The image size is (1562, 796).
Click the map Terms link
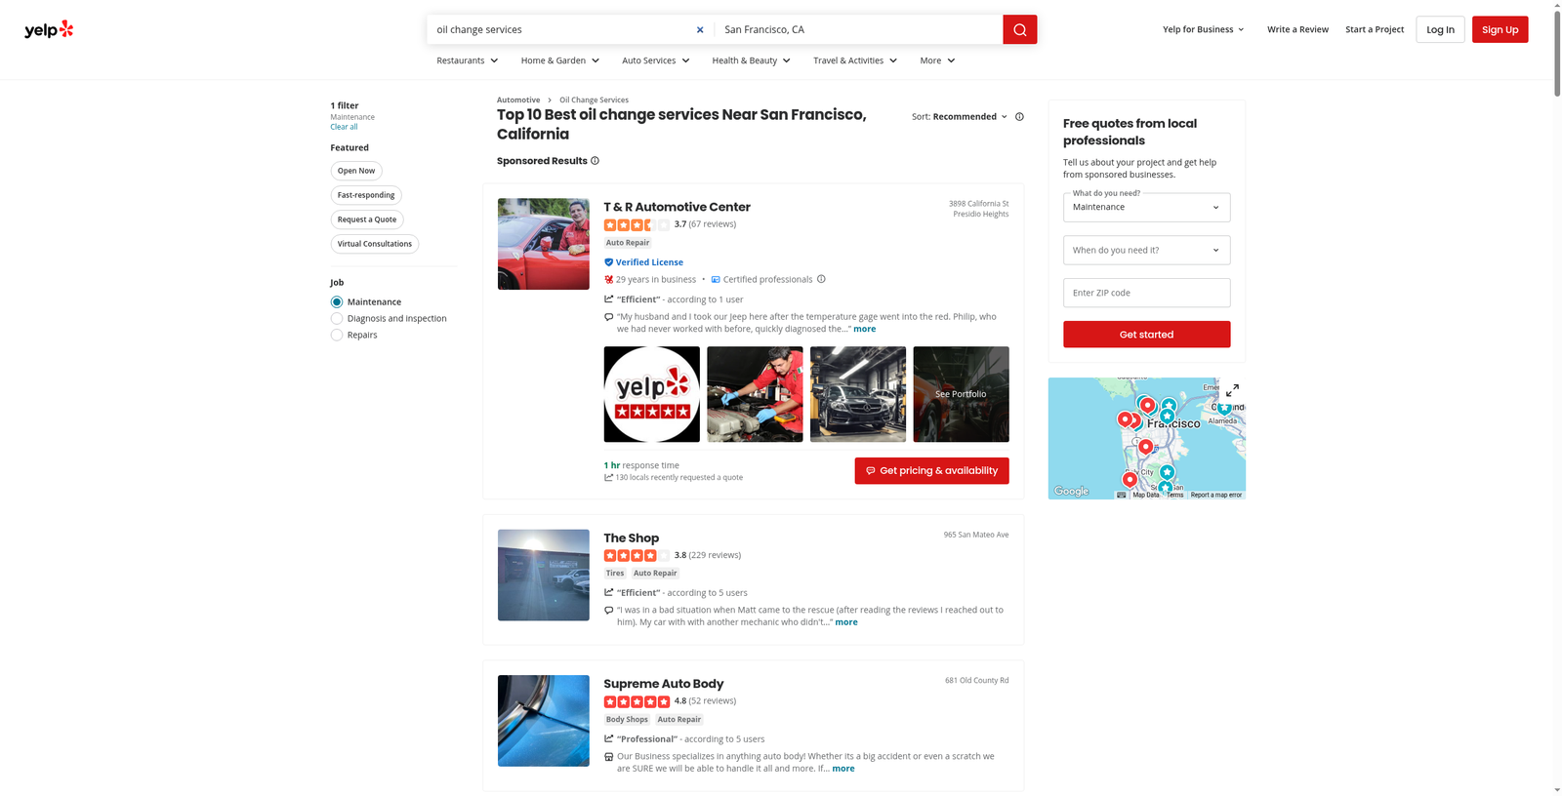[x=1174, y=495]
